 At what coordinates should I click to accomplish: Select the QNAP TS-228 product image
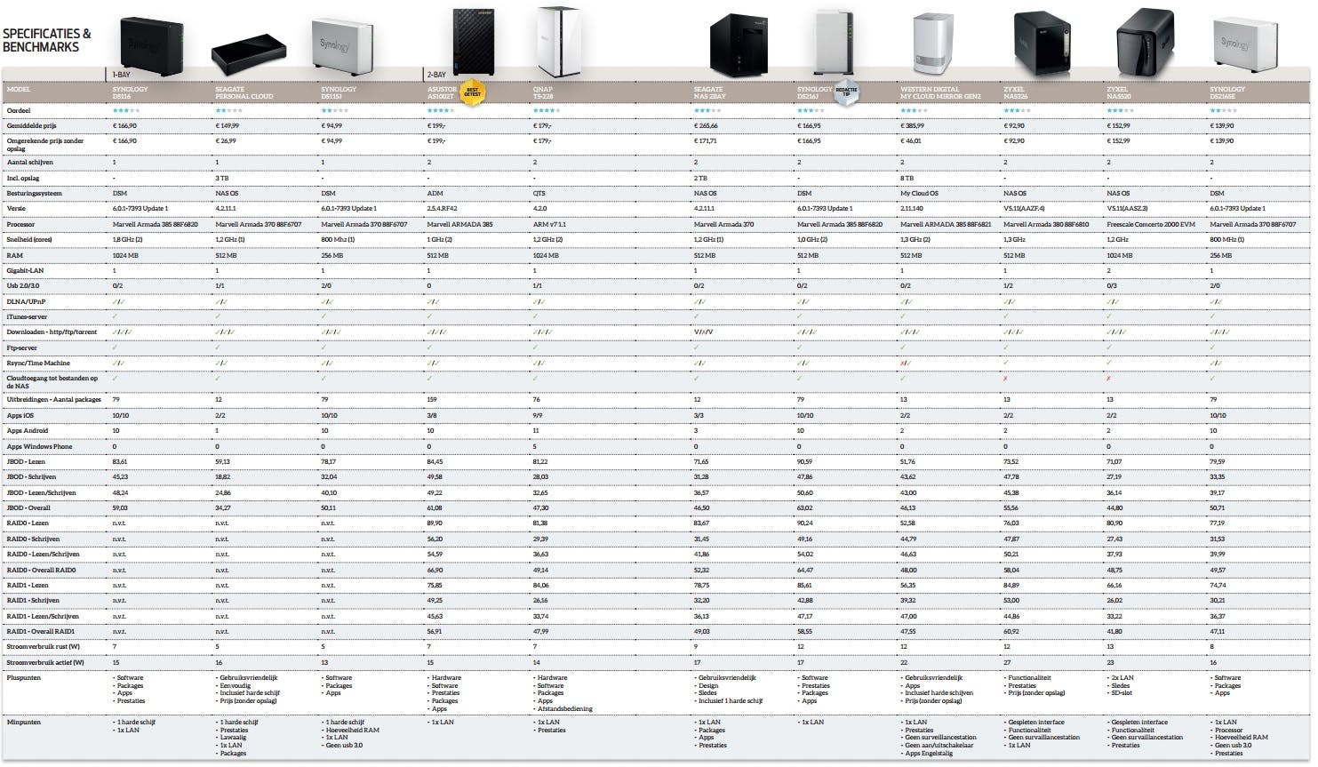tap(557, 42)
